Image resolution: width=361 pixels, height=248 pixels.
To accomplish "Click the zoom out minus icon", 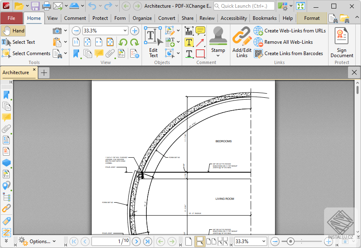I will coord(76,30).
